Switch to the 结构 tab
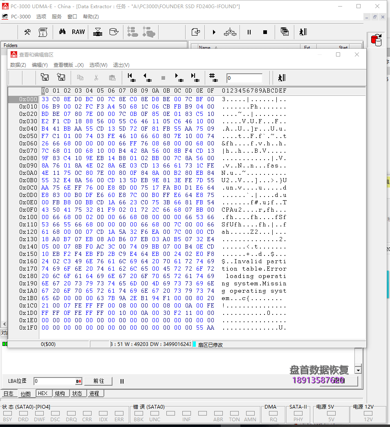Viewport: 390px width, 427px height. point(60,393)
